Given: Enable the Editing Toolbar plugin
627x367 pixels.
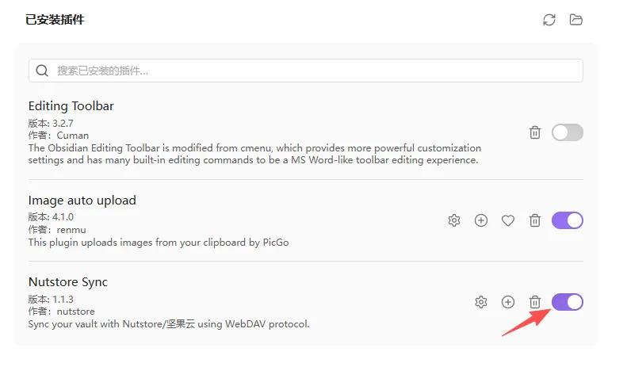Looking at the screenshot, I should click(567, 132).
